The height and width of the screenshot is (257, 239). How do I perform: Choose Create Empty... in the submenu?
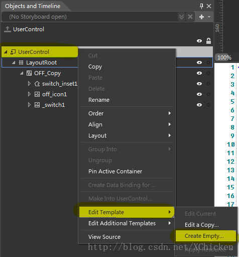[x=206, y=236]
